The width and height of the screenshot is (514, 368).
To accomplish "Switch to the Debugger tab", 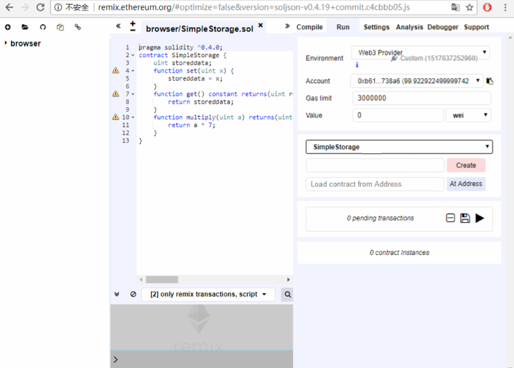I will 442,27.
